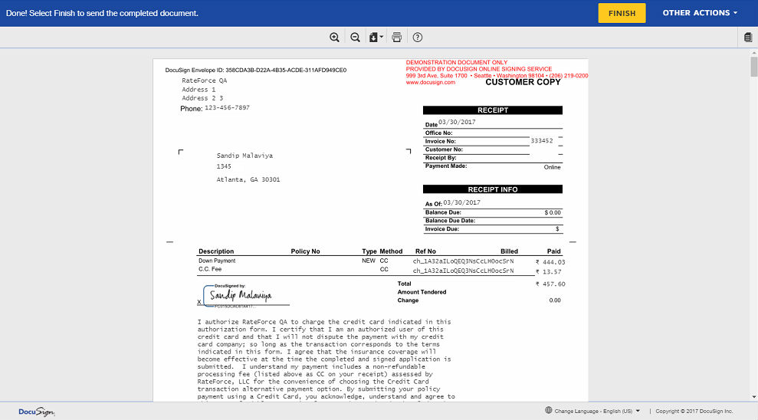Click the C.C. Fee row description
This screenshot has height=420, width=758.
click(210, 269)
